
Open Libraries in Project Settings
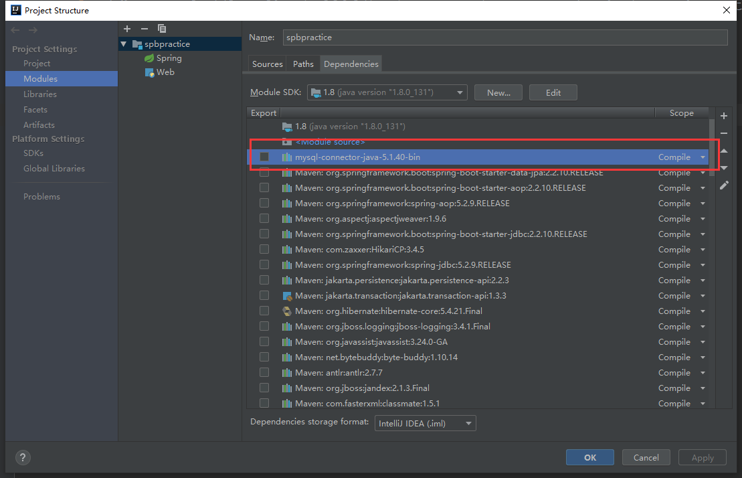click(40, 94)
